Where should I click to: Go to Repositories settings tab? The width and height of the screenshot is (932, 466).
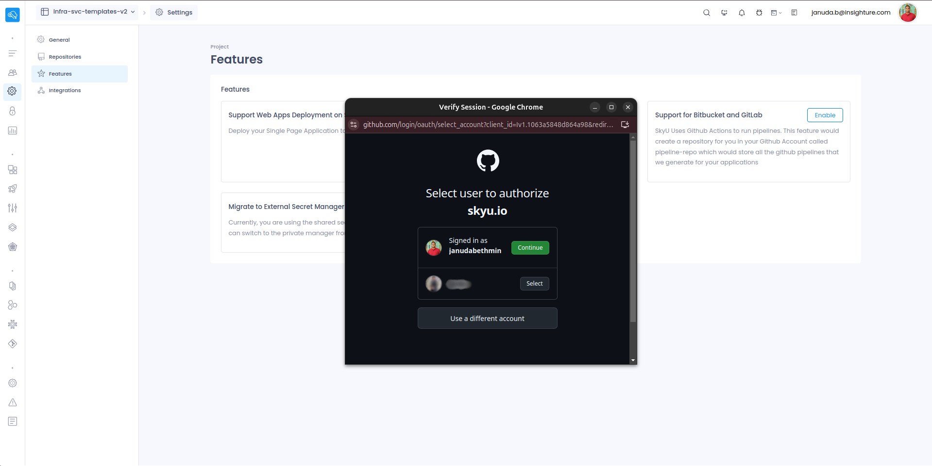pos(80,57)
